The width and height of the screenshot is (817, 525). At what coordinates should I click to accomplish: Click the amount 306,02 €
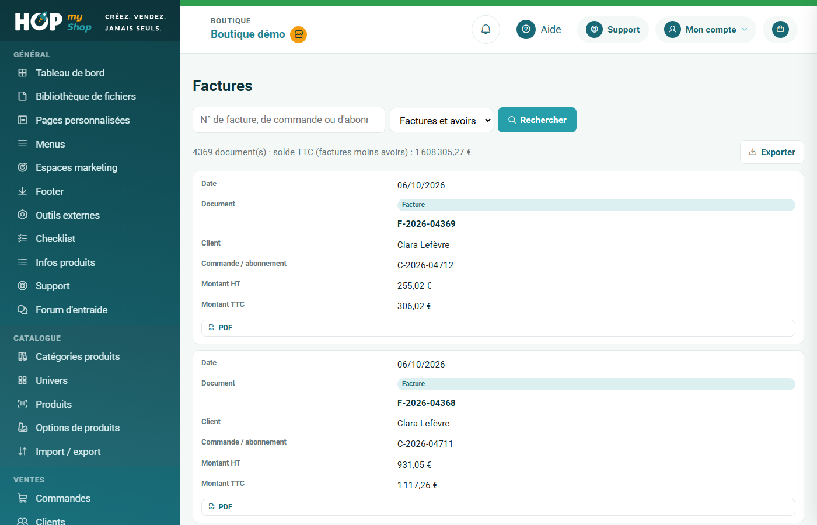414,306
